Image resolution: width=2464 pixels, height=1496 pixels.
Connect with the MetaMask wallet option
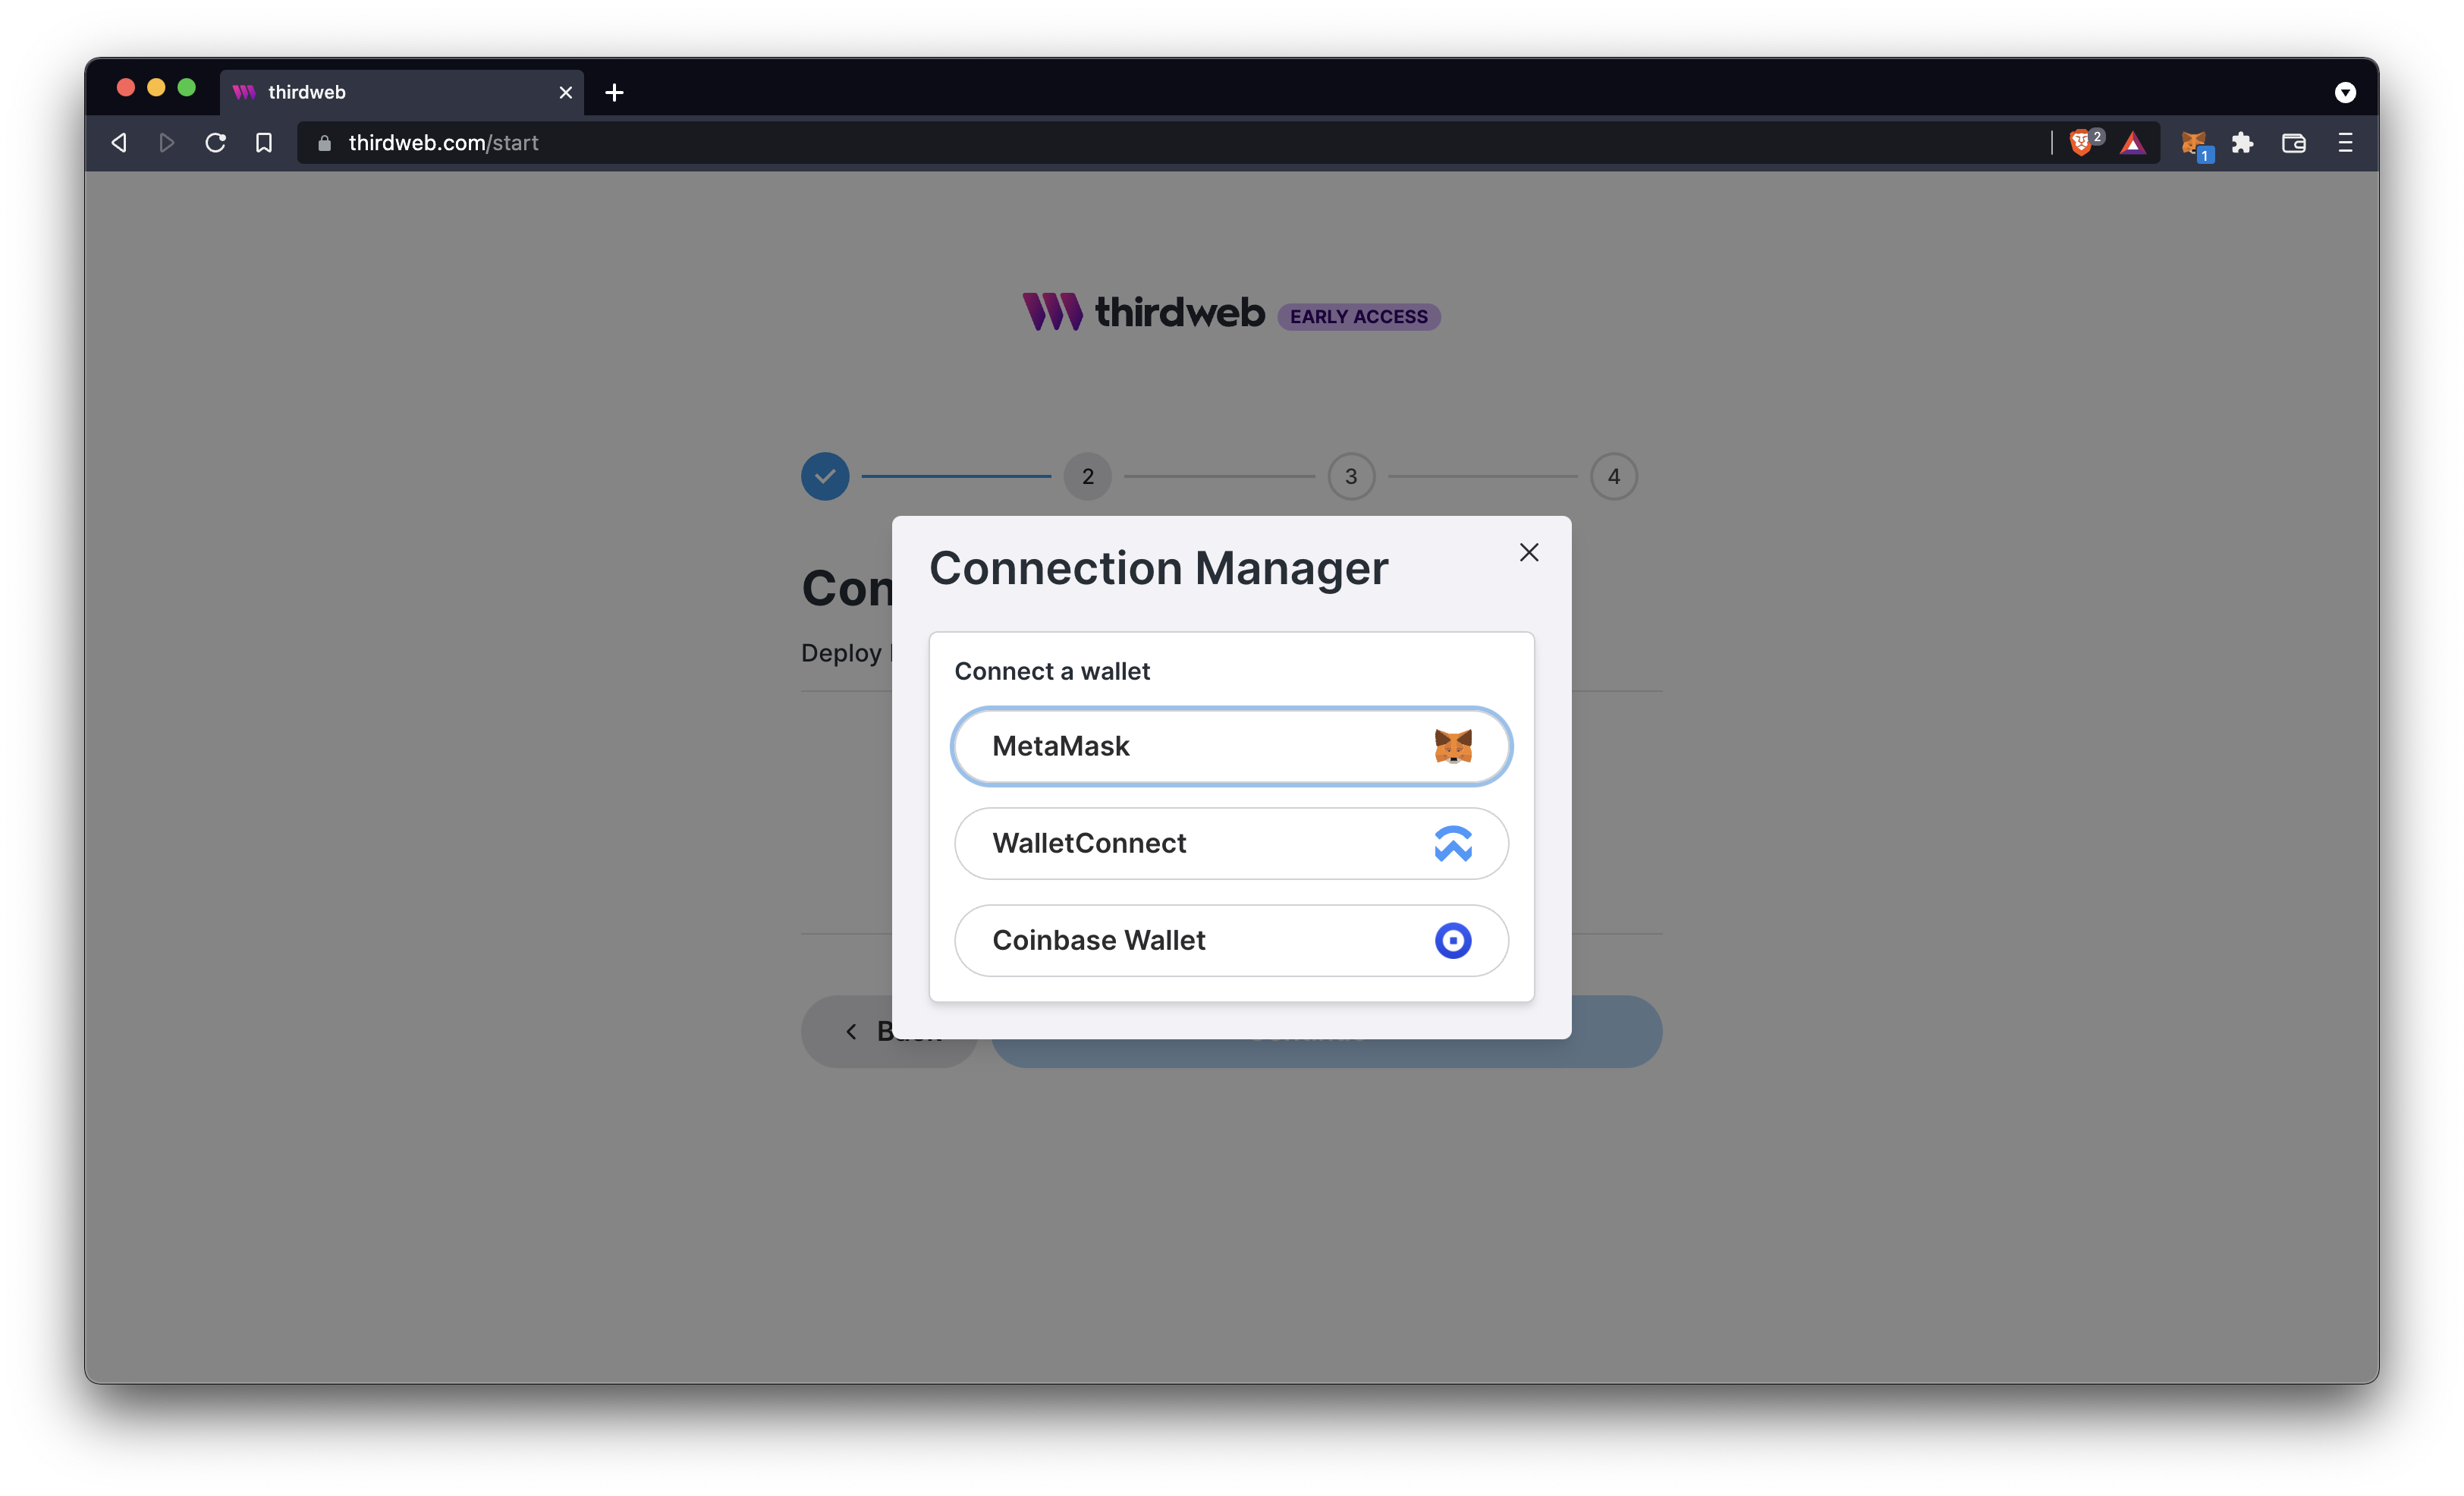coord(1231,746)
